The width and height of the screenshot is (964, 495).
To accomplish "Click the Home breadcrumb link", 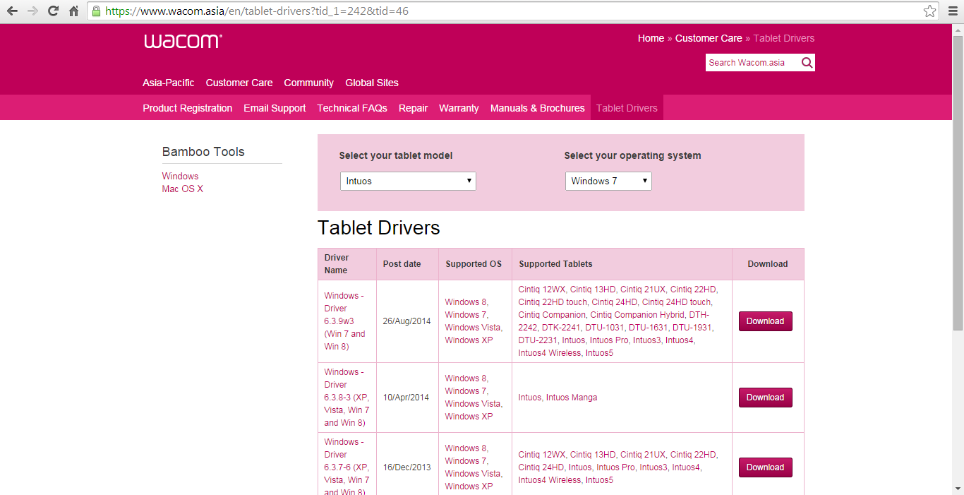I will [x=651, y=39].
